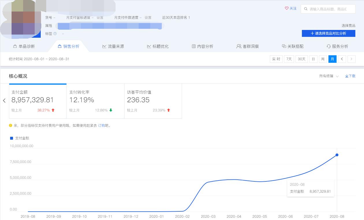
Task: Click the magnifier icon in the search box
Action: [x=306, y=9]
